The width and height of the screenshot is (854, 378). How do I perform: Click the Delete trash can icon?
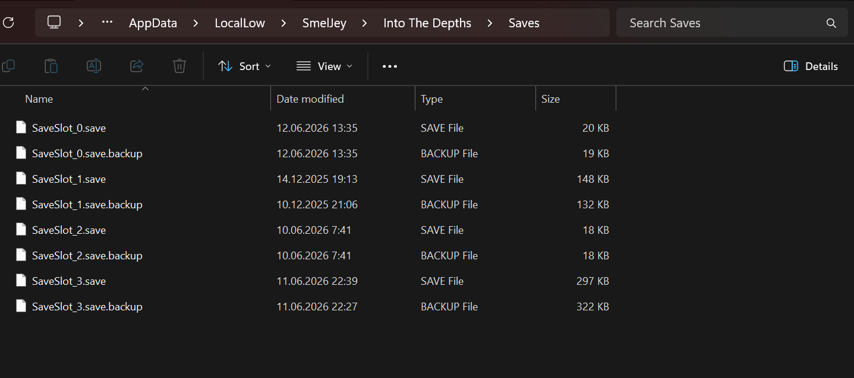(179, 66)
